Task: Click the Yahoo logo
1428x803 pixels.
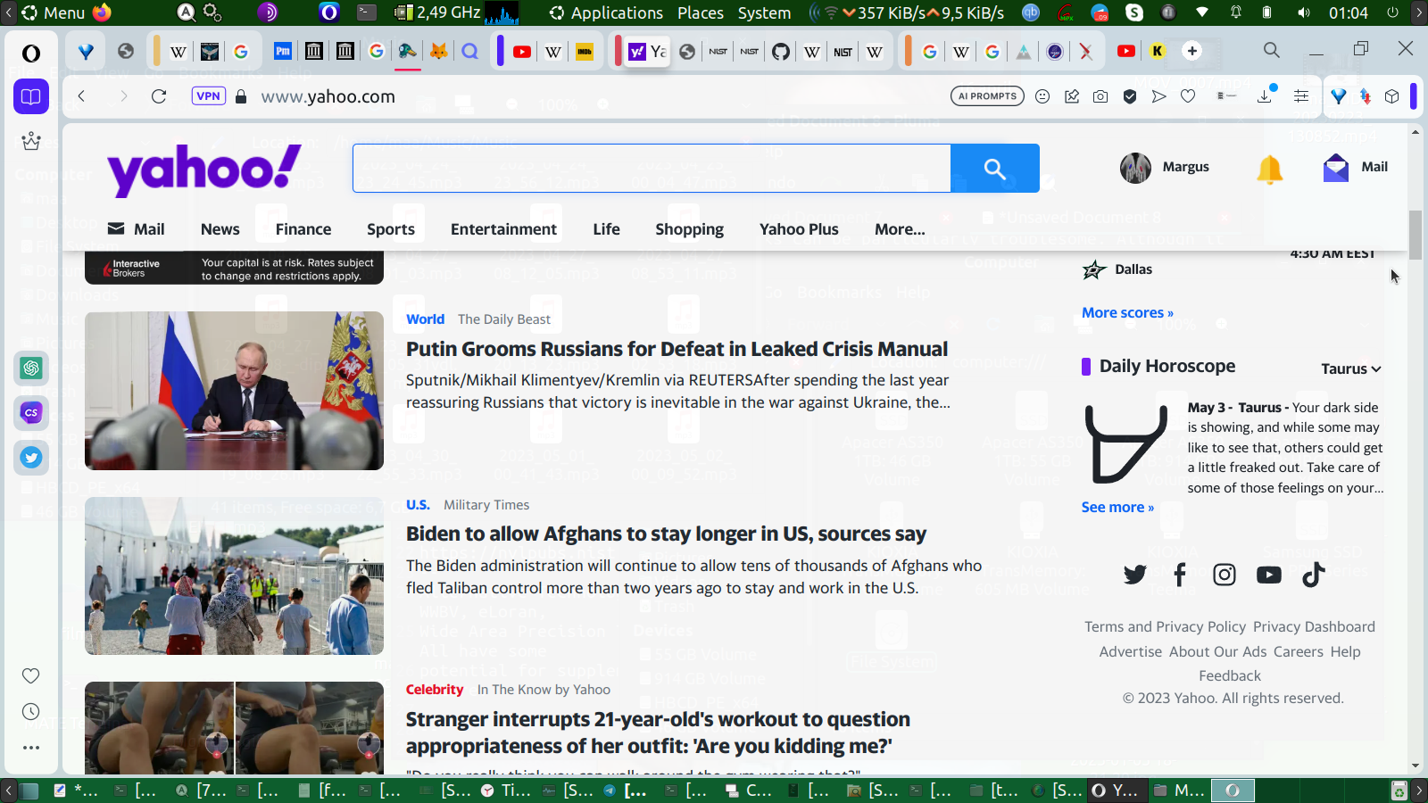Action: click(204, 170)
